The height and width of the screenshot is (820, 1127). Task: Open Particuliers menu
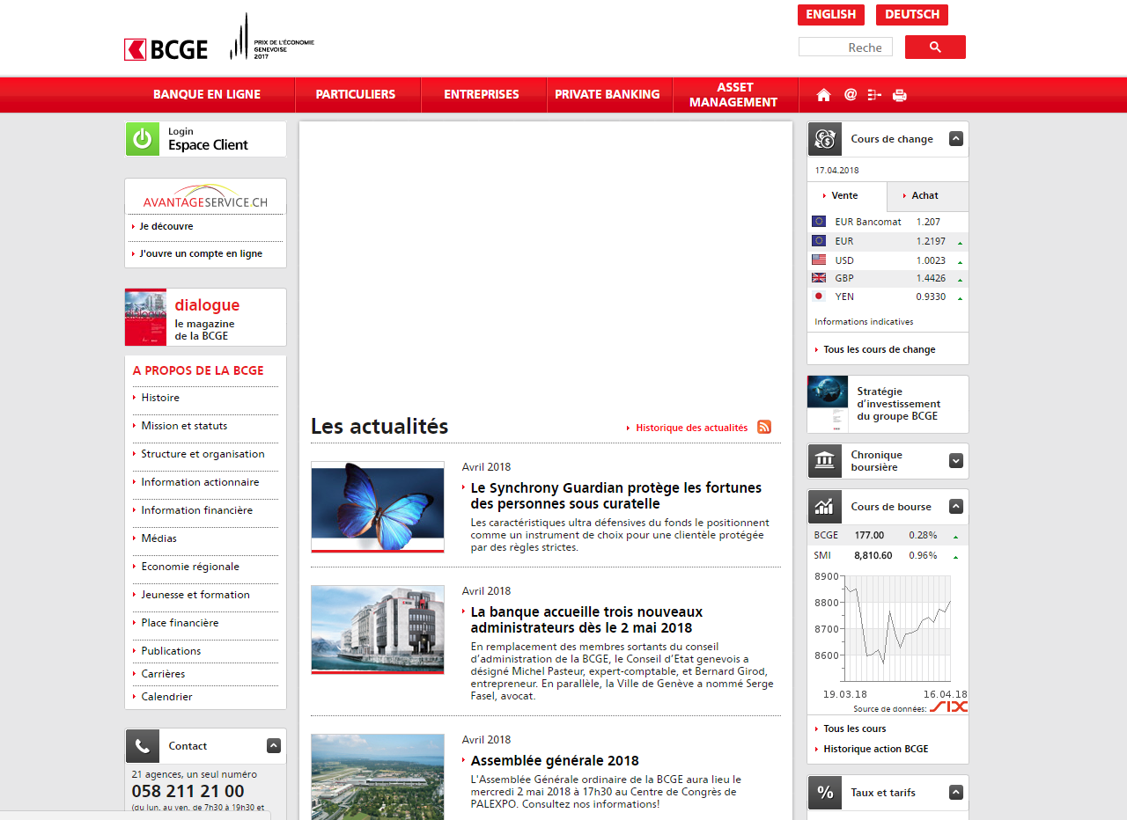point(356,95)
